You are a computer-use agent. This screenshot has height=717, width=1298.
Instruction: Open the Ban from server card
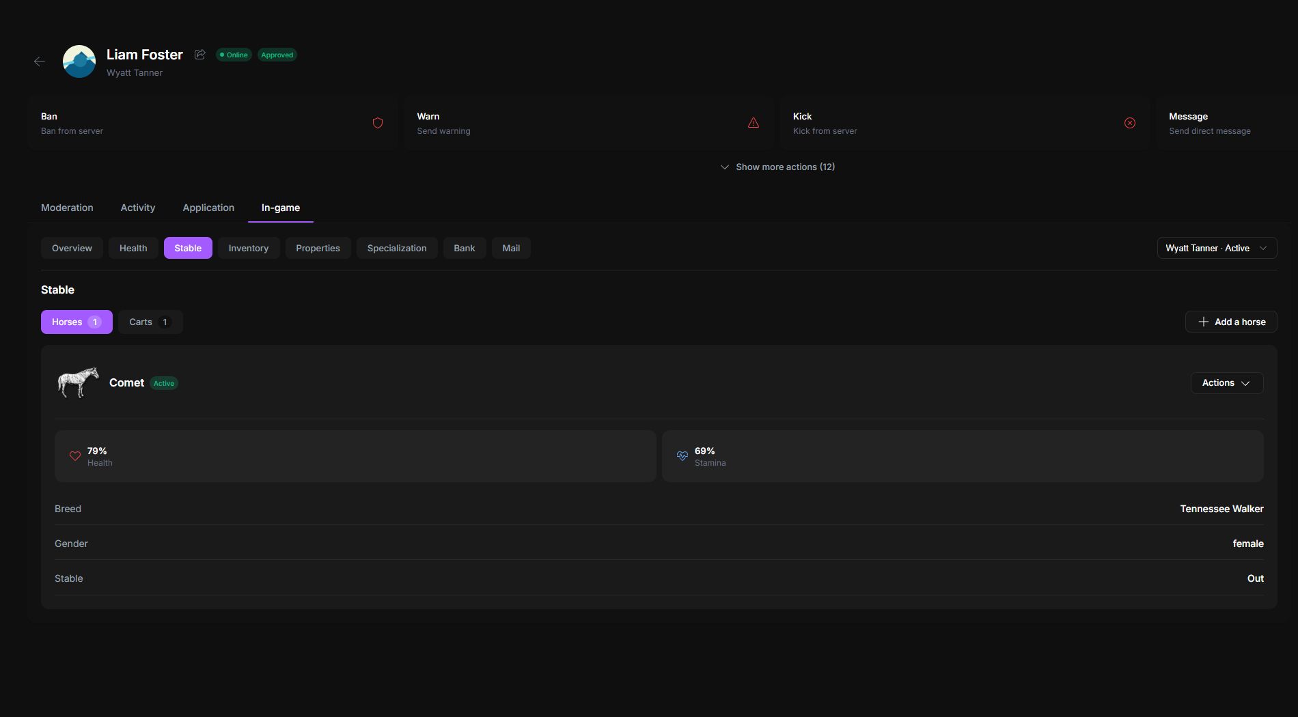212,123
